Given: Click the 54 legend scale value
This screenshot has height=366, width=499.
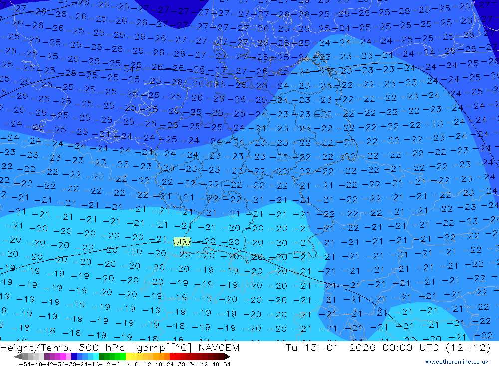Looking at the screenshot, I should [227, 364].
